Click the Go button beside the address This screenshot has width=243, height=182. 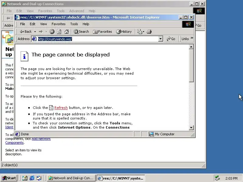[x=171, y=39]
